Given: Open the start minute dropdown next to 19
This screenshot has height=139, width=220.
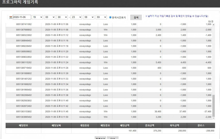Looking at the screenshot, I should click(x=50, y=17).
